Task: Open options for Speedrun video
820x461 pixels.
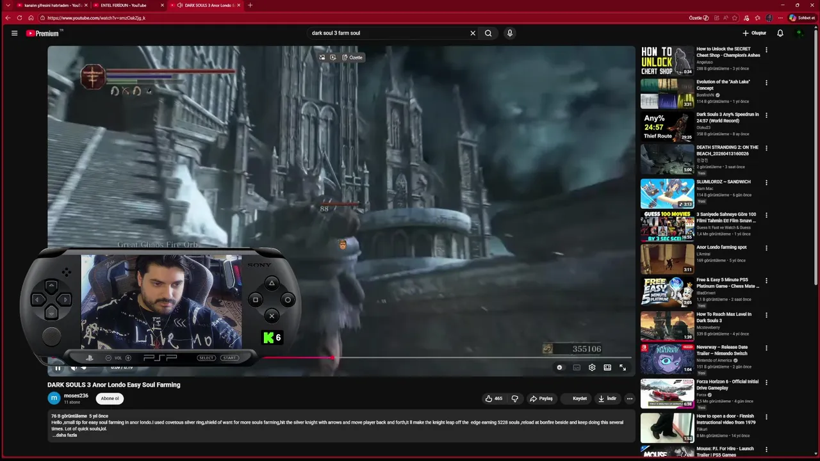Action: 766,115
